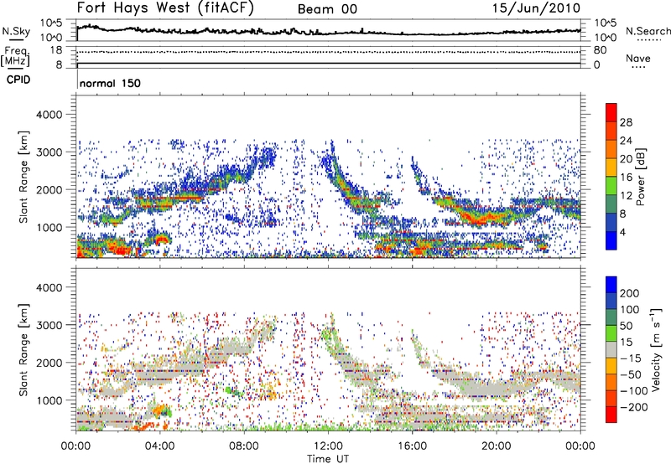
Task: Select the "16" label on power color bar
Action: coord(626,178)
